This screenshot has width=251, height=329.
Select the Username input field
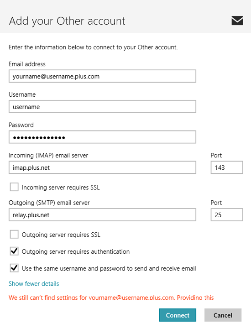(x=102, y=107)
